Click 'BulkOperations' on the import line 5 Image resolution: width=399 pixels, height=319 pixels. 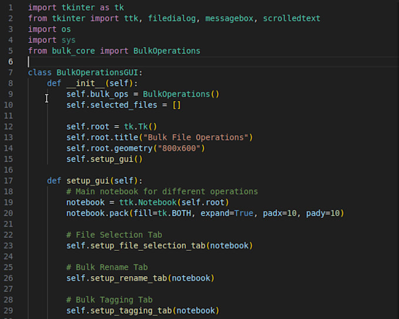click(167, 51)
